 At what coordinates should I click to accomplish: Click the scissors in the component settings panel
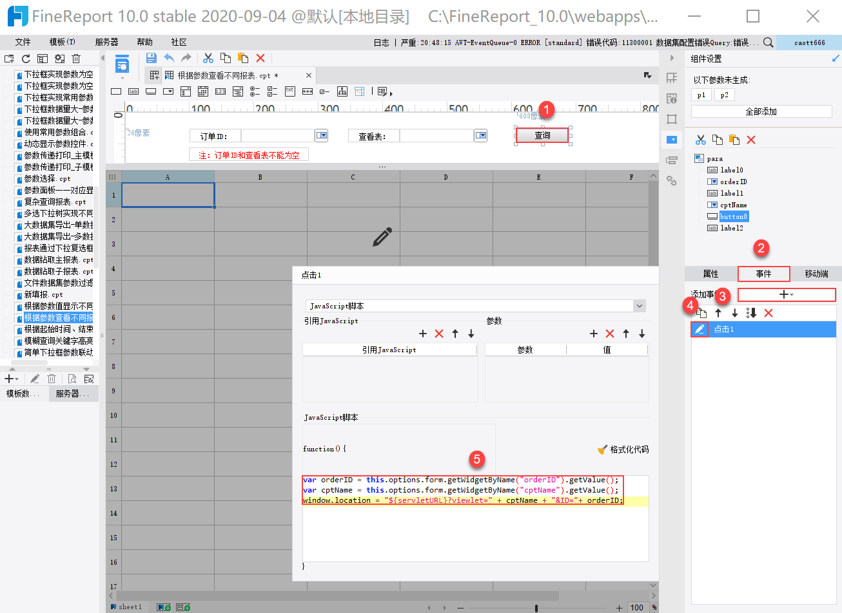[701, 140]
